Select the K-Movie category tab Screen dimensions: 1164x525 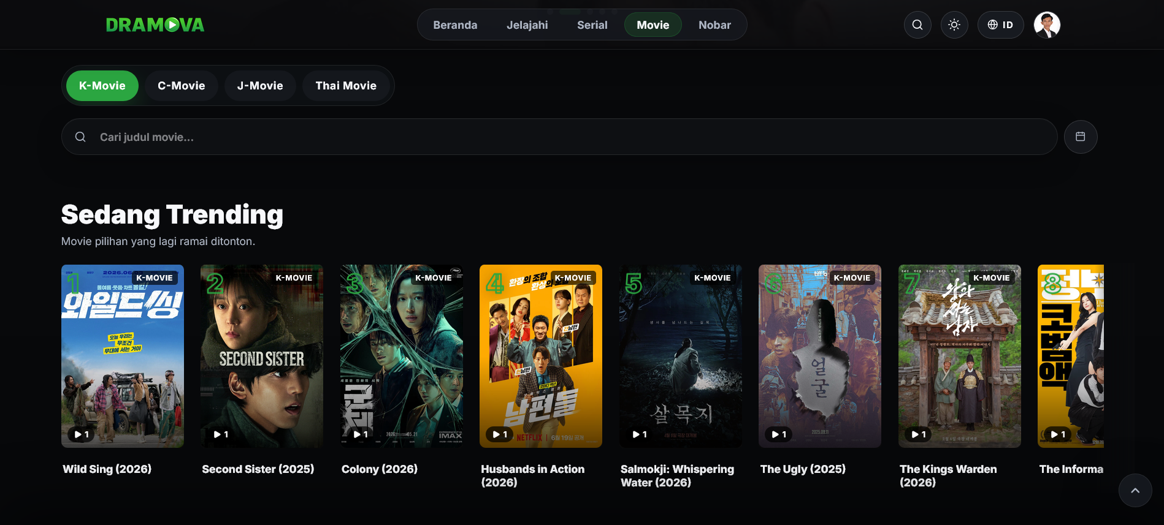click(x=102, y=86)
